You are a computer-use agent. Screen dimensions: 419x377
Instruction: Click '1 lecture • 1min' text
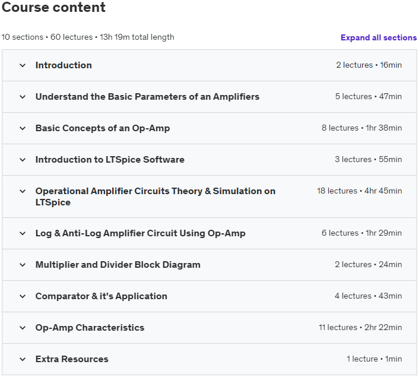[x=374, y=359]
